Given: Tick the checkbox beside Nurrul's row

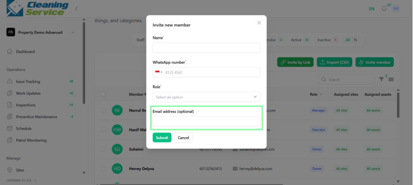Looking at the screenshot, I should (103, 110).
